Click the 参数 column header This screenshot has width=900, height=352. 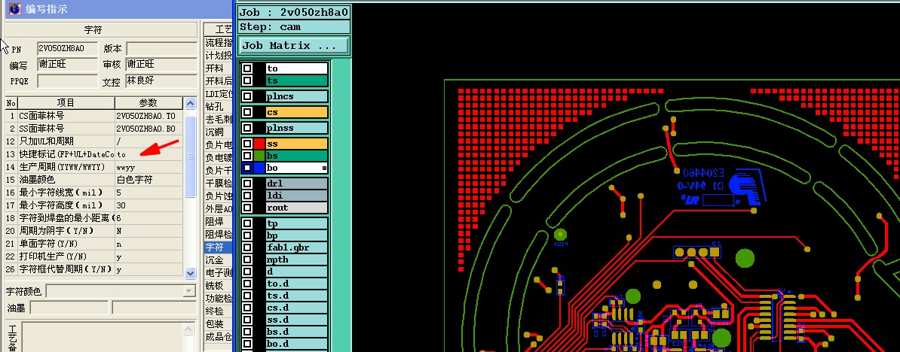(x=148, y=103)
